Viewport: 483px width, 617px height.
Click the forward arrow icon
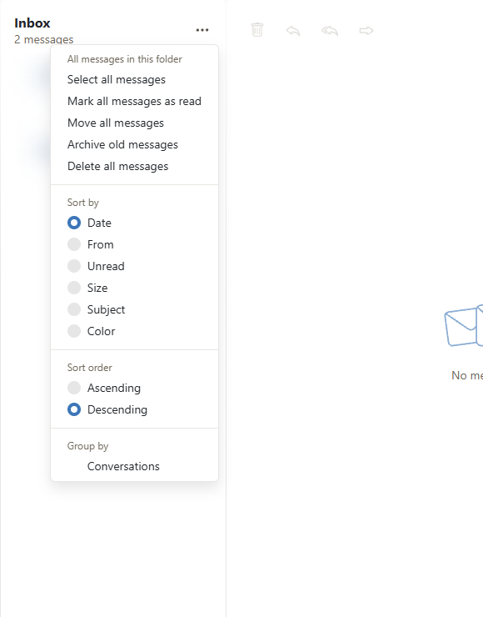pos(366,31)
